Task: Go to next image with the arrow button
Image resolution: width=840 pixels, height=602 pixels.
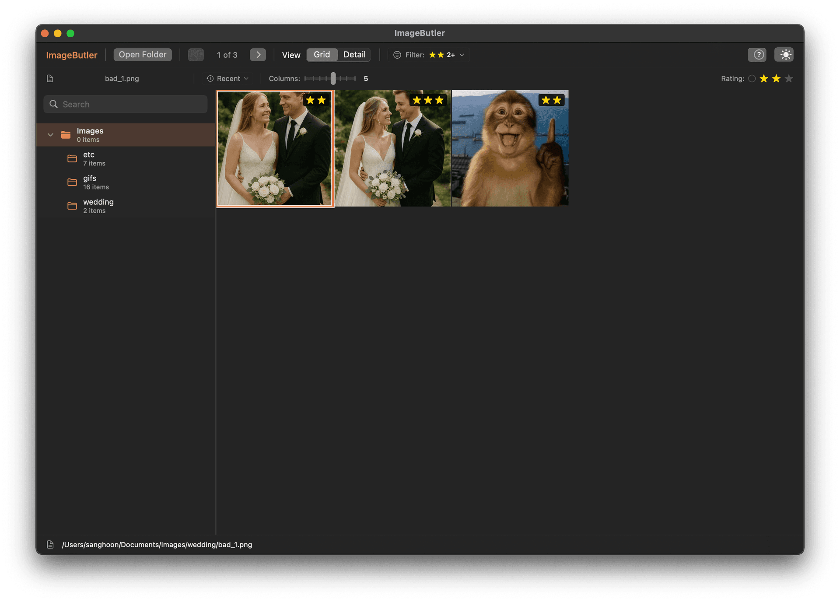Action: click(x=258, y=55)
